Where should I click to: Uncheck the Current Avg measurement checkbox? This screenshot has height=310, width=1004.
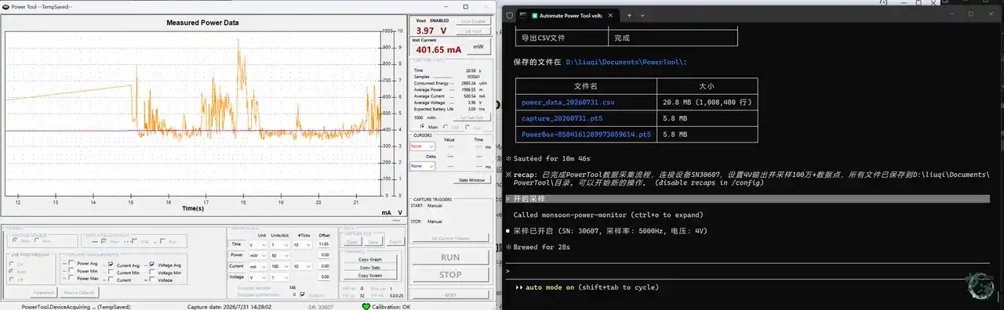[111, 265]
